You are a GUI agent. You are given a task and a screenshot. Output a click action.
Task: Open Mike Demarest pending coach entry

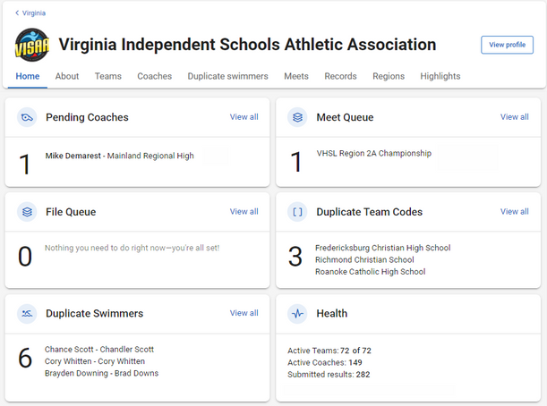tap(119, 156)
